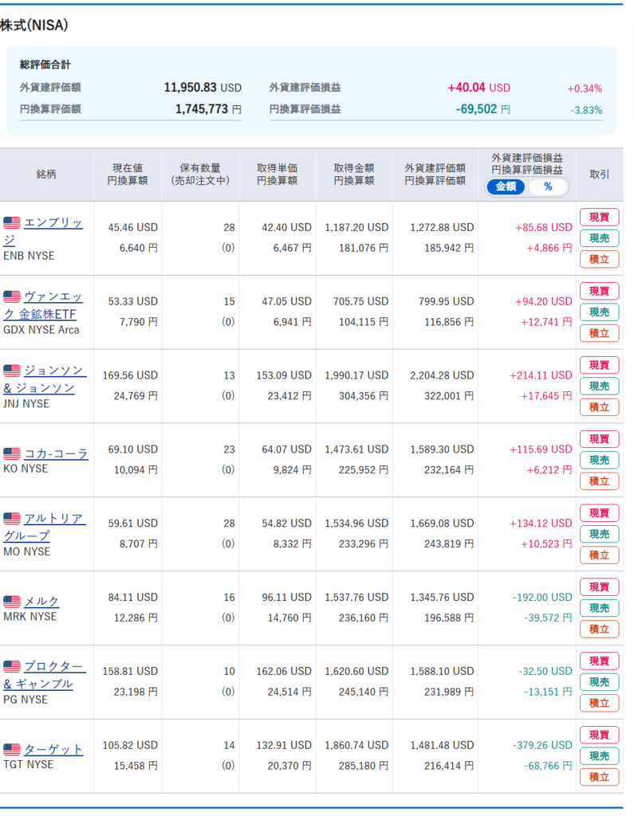Click the US flag icon beside コカ-コーラ
634x816 pixels.
12,453
